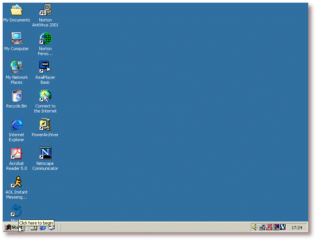
Task: Click the Norton Personal Firewall globe icon
Action: pyautogui.click(x=45, y=39)
